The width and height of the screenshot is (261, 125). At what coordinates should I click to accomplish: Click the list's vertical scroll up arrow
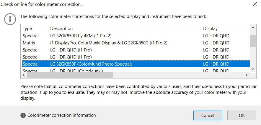253,28
